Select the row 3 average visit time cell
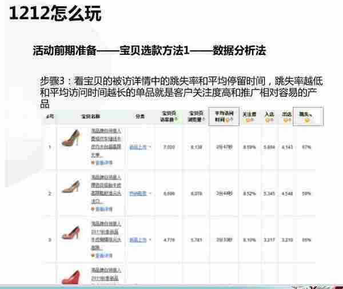 pos(224,240)
